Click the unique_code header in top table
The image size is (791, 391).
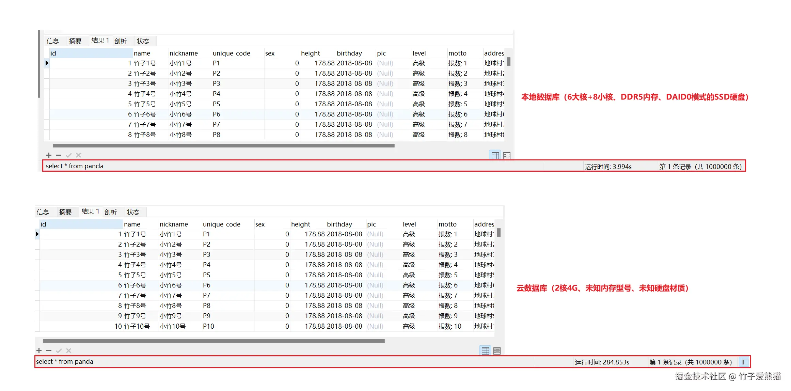click(x=231, y=53)
